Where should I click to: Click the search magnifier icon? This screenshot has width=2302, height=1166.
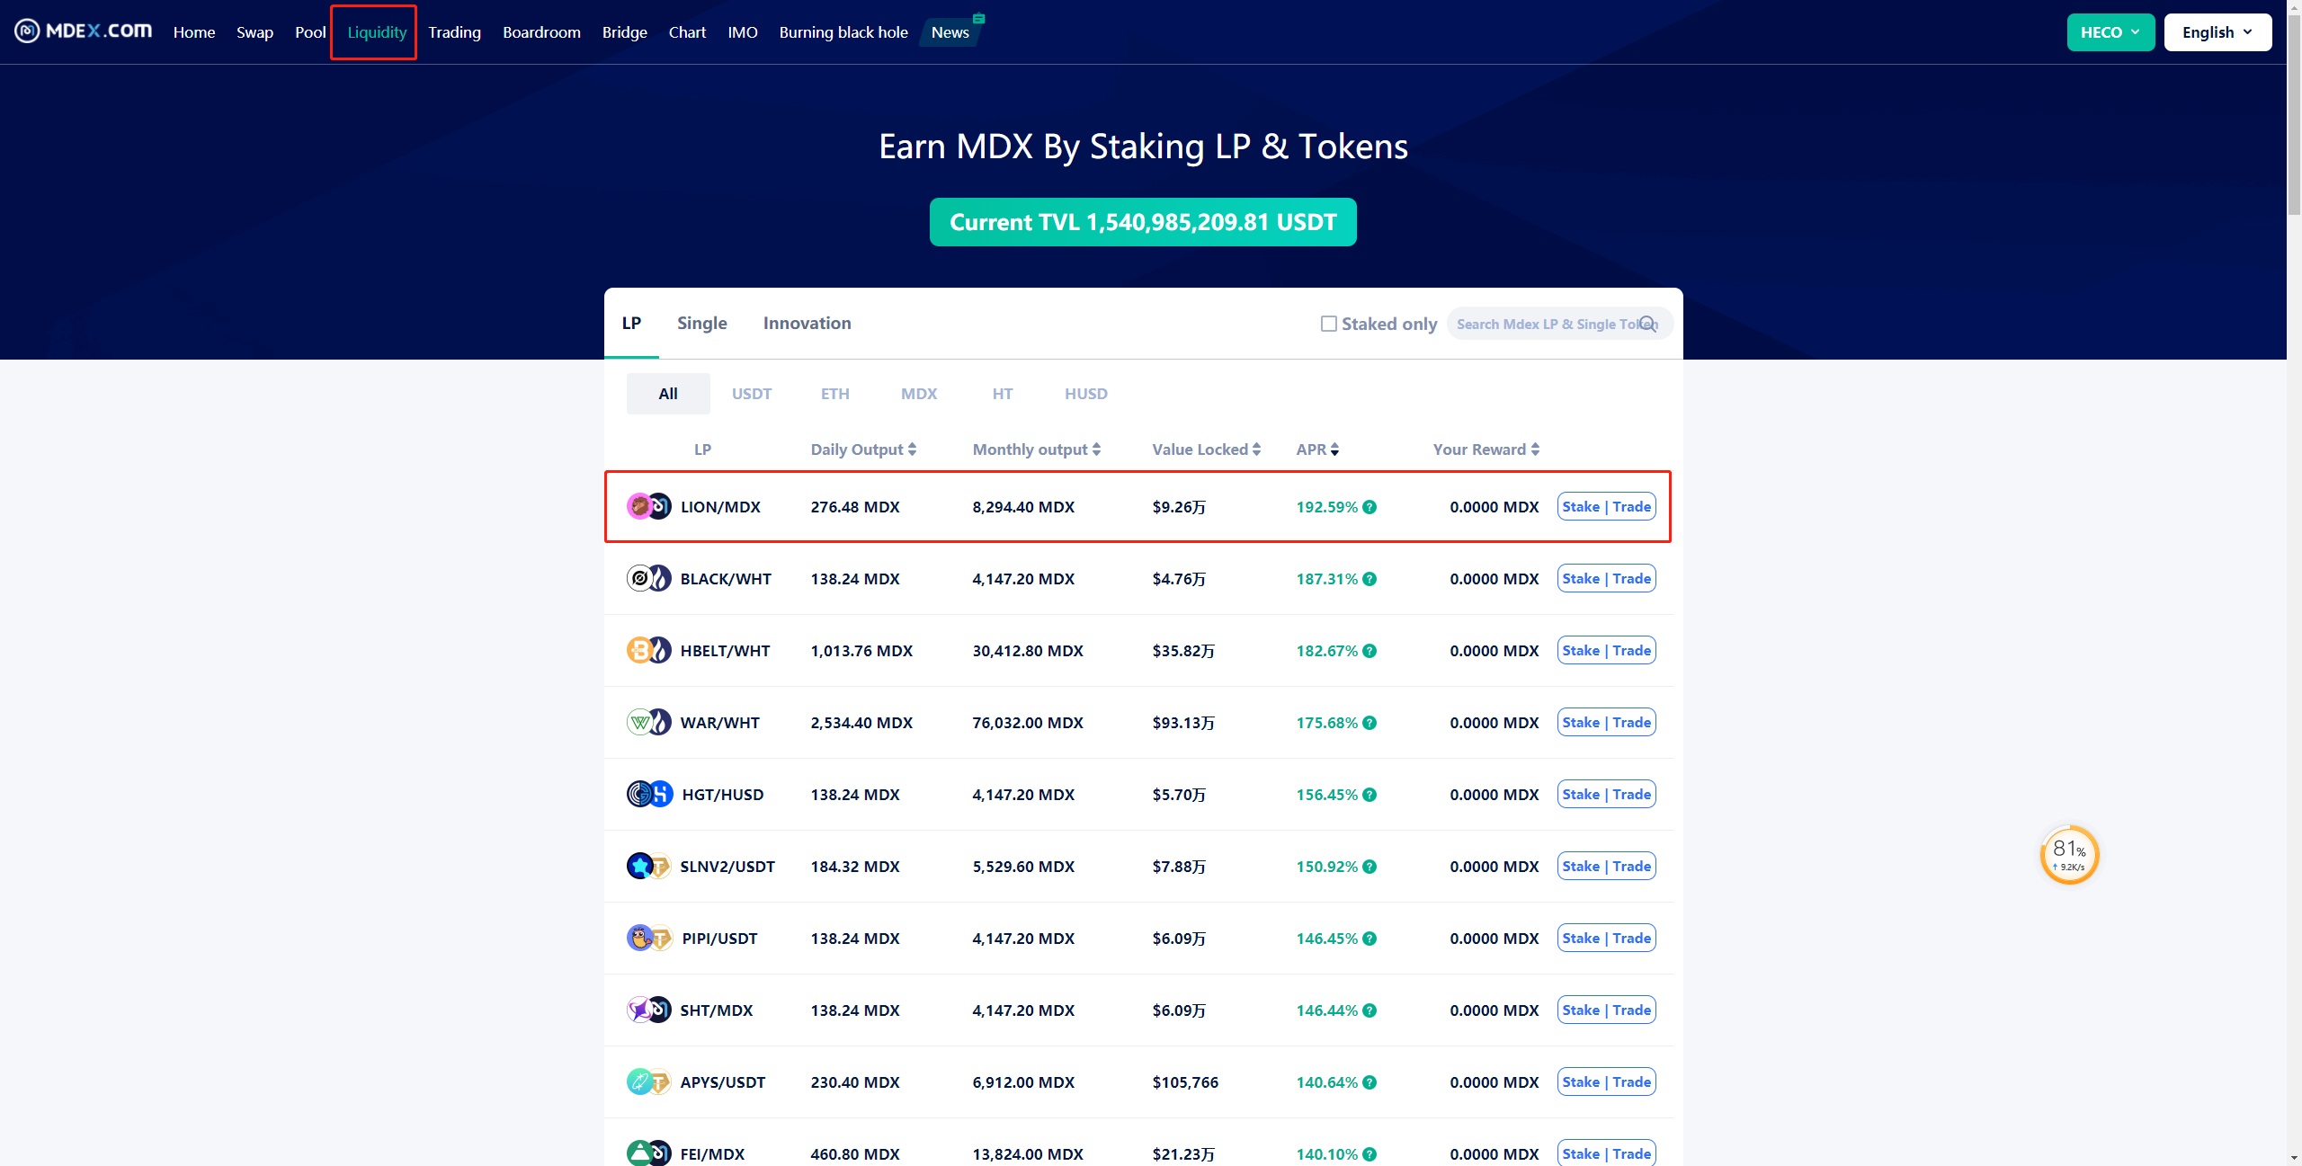pyautogui.click(x=1647, y=324)
